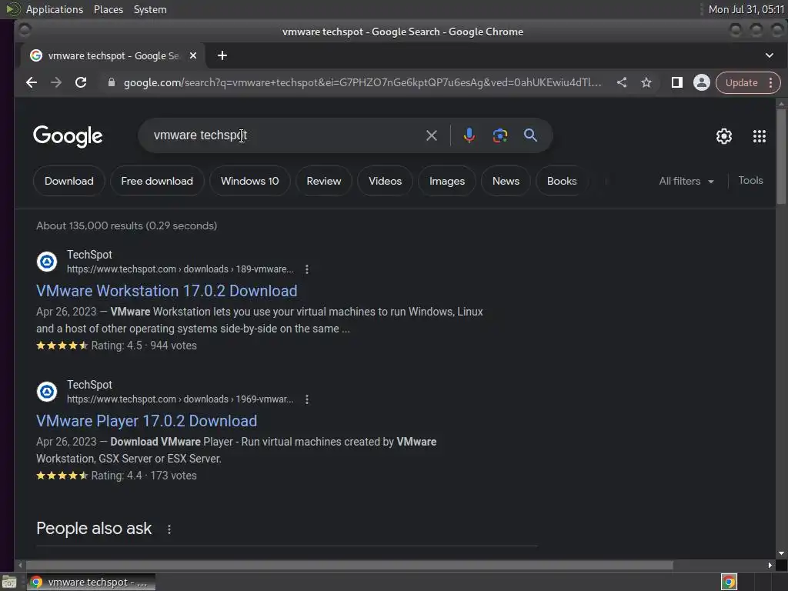Select the Free download filter chip
Image resolution: width=788 pixels, height=591 pixels.
point(157,181)
